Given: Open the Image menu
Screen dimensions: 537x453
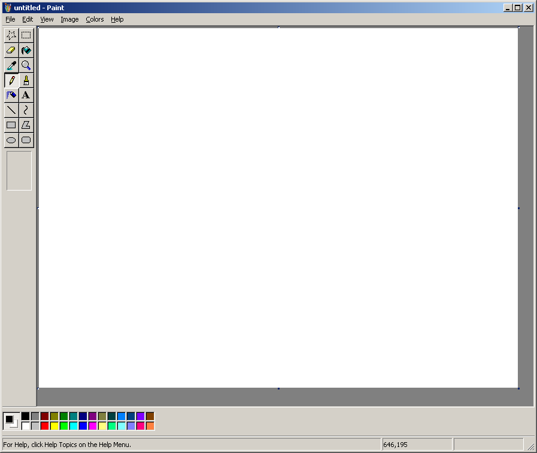Looking at the screenshot, I should (x=69, y=19).
